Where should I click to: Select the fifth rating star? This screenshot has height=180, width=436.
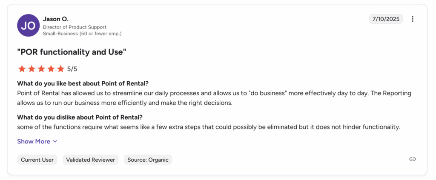pyautogui.click(x=60, y=69)
